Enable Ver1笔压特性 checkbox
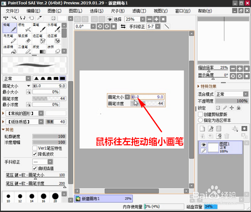The width and height of the screenshot is (251, 212). pos(35,148)
